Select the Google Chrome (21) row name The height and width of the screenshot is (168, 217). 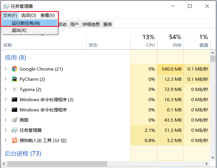click(x=41, y=69)
